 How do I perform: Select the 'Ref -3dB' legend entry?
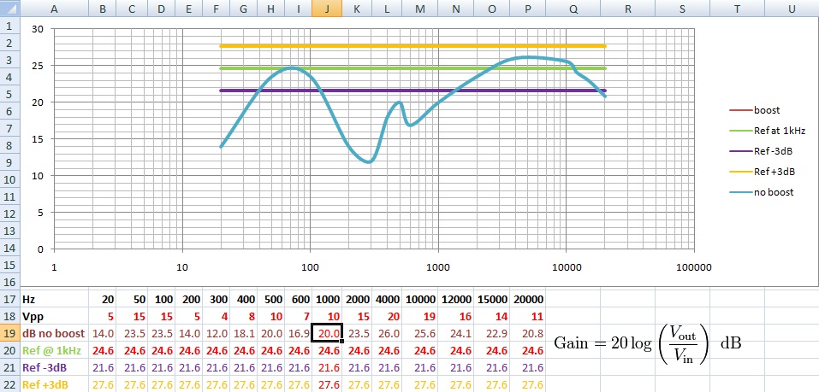click(x=774, y=151)
